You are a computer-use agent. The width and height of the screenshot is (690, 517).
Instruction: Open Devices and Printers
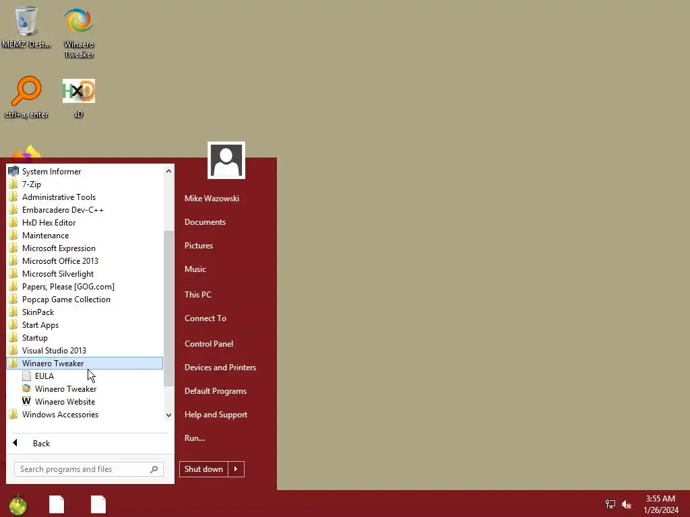click(220, 368)
